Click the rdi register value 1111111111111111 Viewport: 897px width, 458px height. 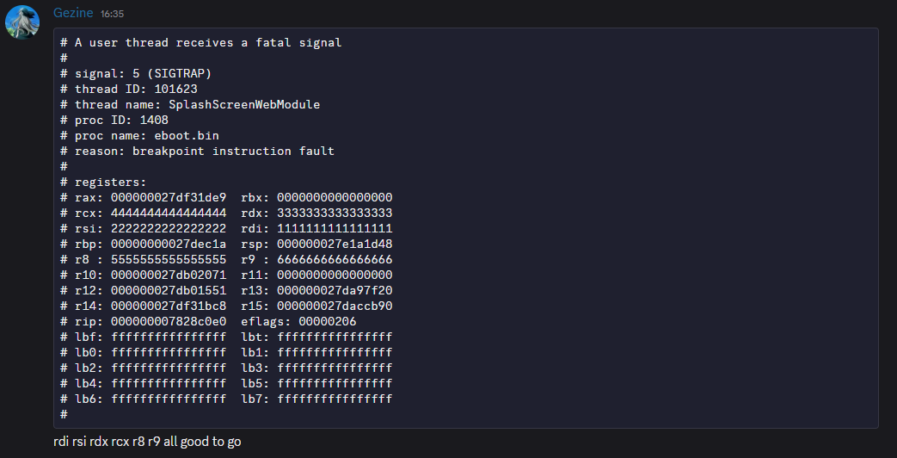(x=335, y=228)
